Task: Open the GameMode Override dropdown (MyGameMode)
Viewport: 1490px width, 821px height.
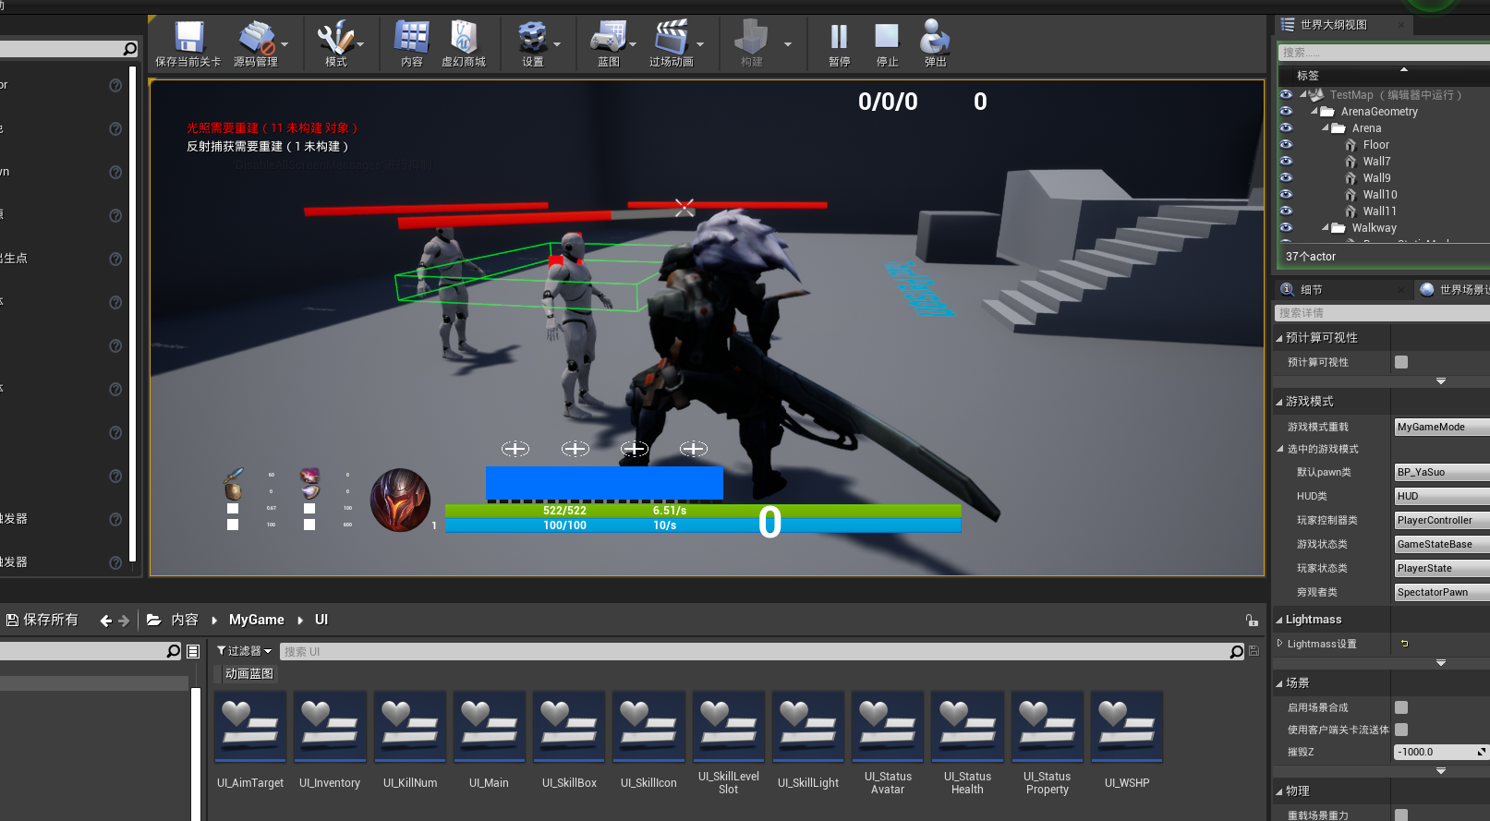Action: (1442, 427)
